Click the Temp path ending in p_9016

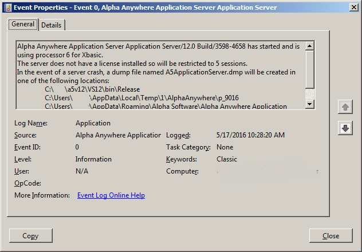141,98
